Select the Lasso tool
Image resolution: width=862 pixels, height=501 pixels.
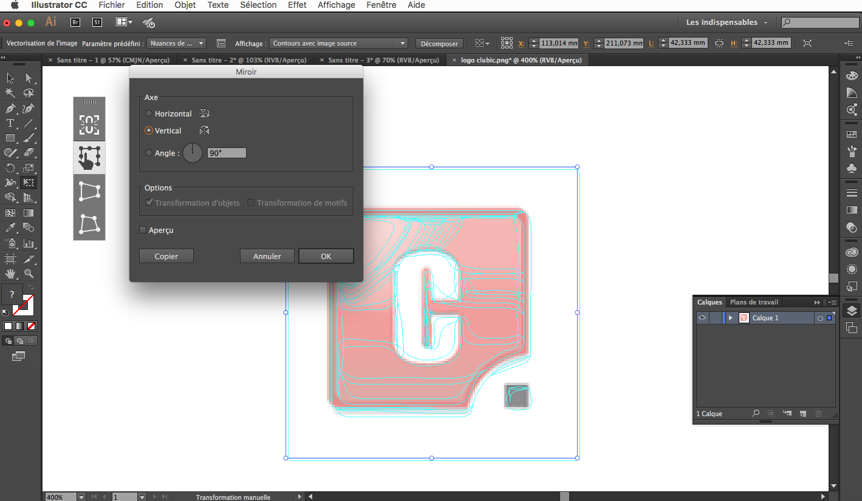coord(29,93)
